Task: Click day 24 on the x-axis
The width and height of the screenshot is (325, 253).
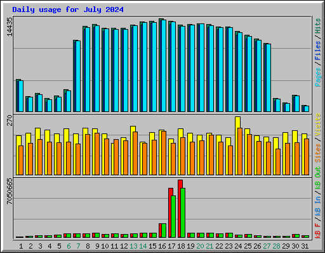Action: click(x=238, y=246)
